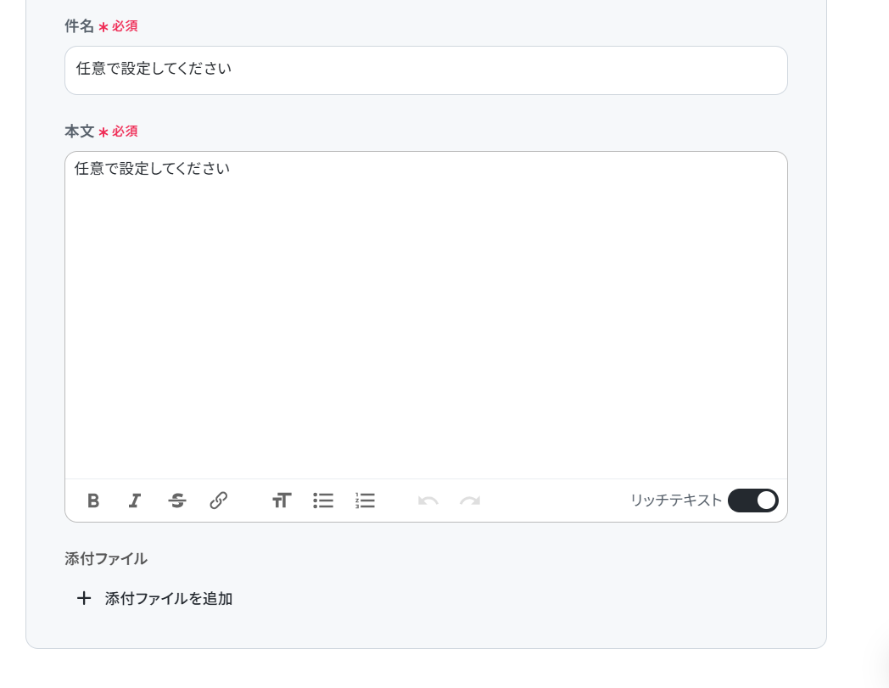Click the 件名 field label
Image resolution: width=889 pixels, height=688 pixels.
click(80, 26)
